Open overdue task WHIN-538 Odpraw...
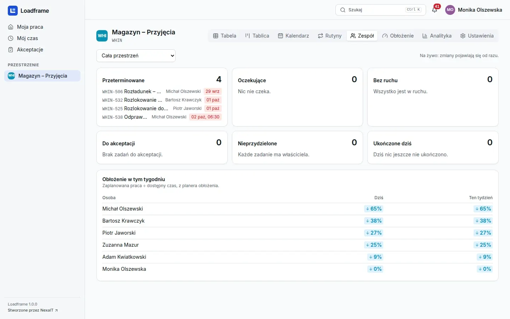The image size is (510, 319). tap(162, 117)
